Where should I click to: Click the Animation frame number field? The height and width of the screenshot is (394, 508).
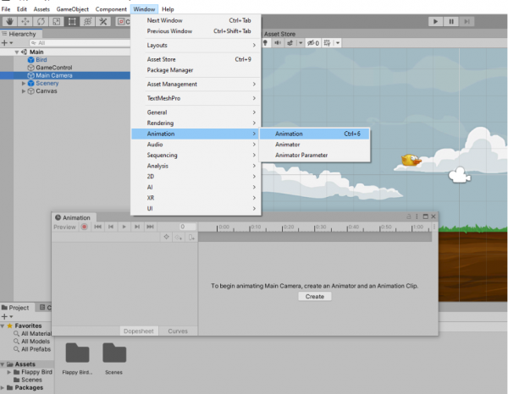coord(188,227)
